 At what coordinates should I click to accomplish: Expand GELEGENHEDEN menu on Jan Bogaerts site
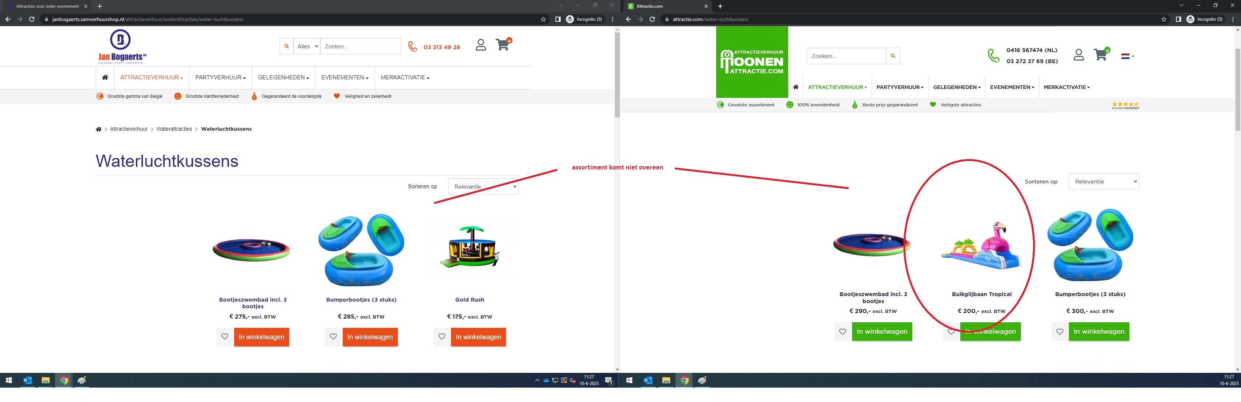(283, 78)
